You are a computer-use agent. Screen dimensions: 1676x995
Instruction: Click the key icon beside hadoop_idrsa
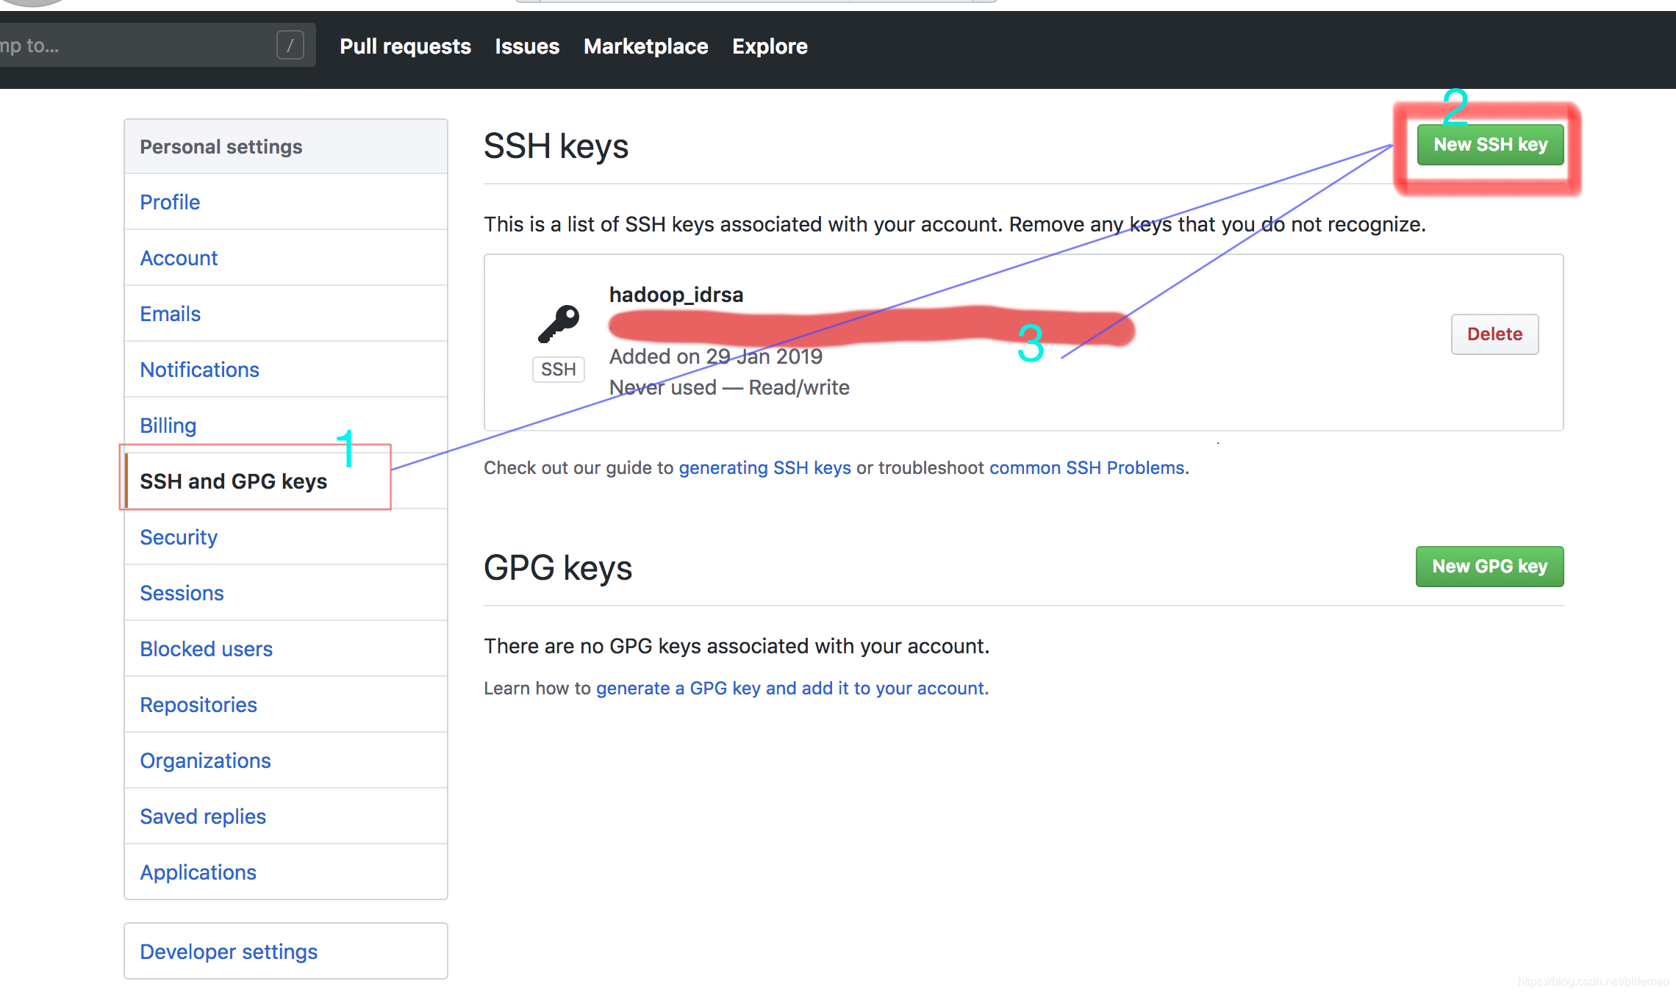(x=559, y=324)
